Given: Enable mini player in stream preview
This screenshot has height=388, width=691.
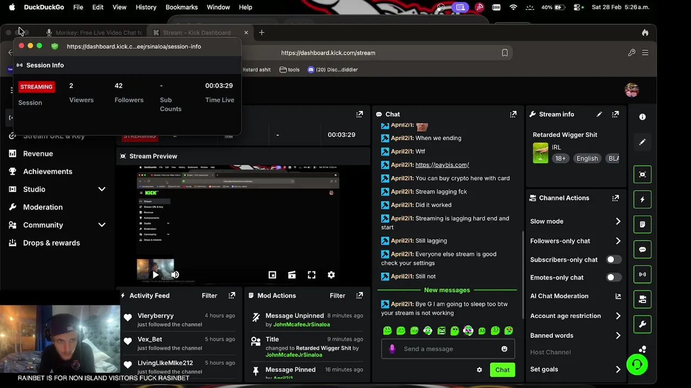Looking at the screenshot, I should [272, 275].
